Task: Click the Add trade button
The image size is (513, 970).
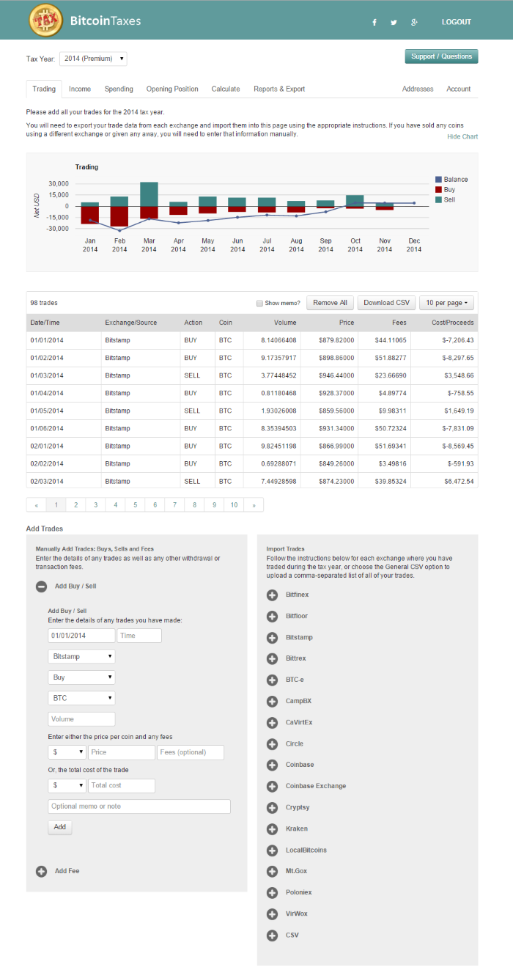Action: point(60,827)
